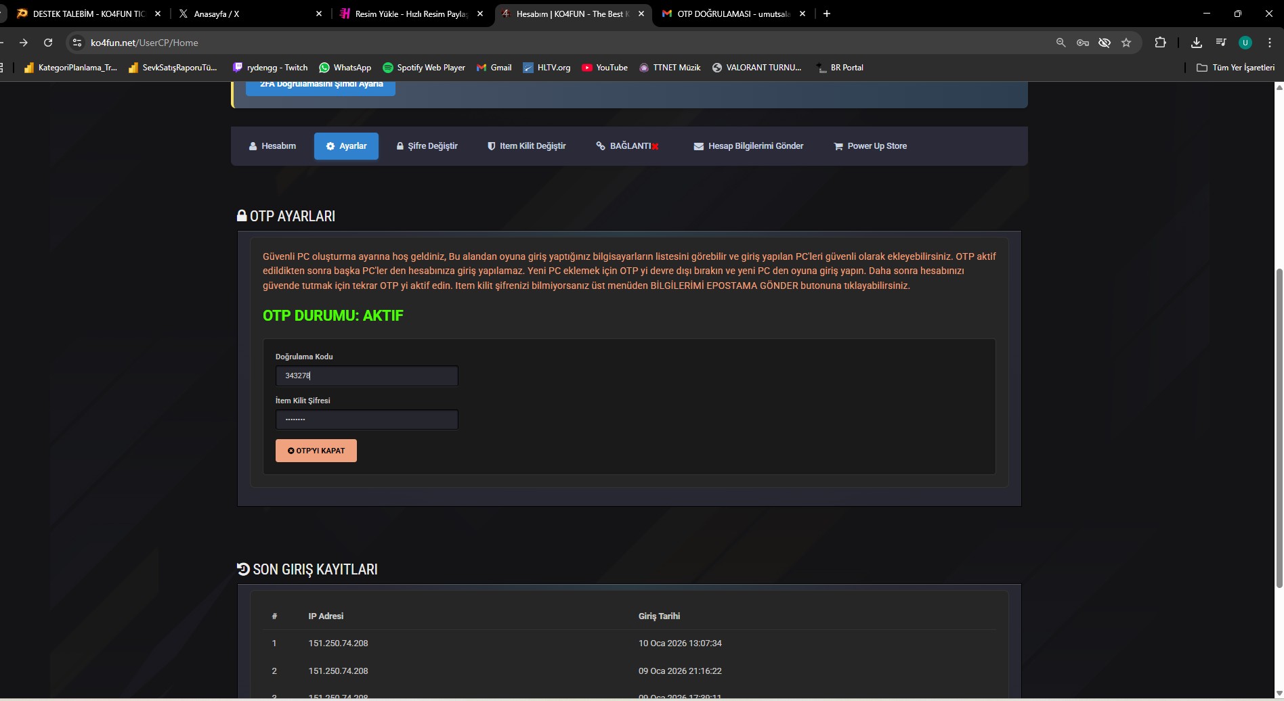
Task: Click the page vertical scrollbar
Action: (x=1279, y=428)
